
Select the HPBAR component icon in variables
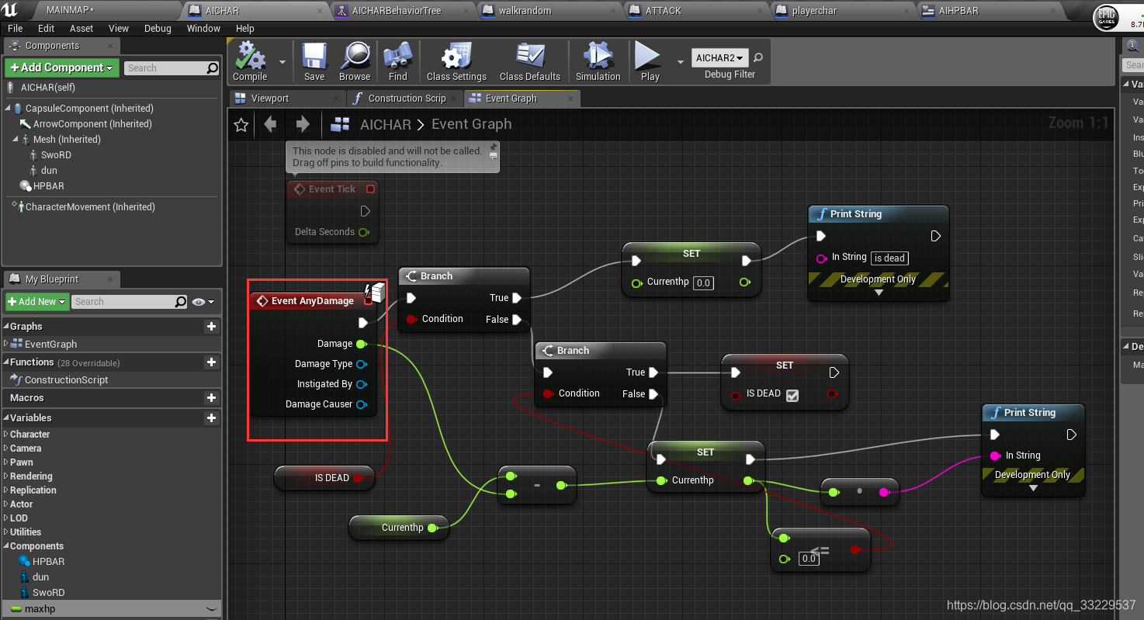[25, 562]
